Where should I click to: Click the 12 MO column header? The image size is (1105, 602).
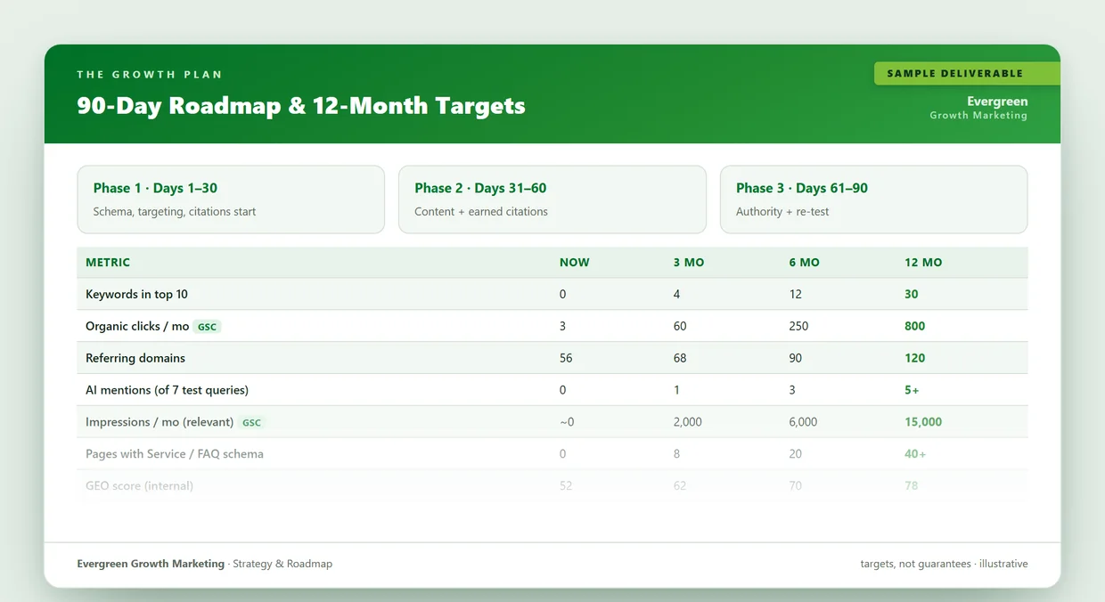click(x=923, y=263)
